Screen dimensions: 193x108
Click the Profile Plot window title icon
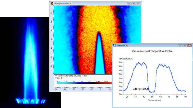pyautogui.click(x=114, y=46)
